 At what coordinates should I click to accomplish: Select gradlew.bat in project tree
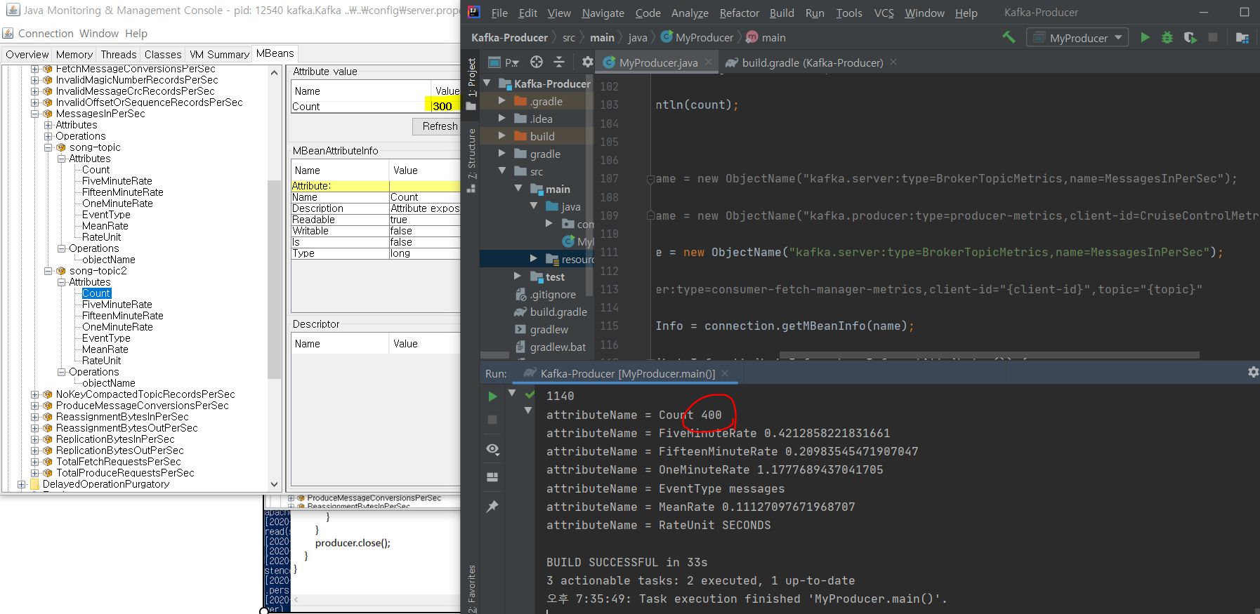click(x=557, y=347)
